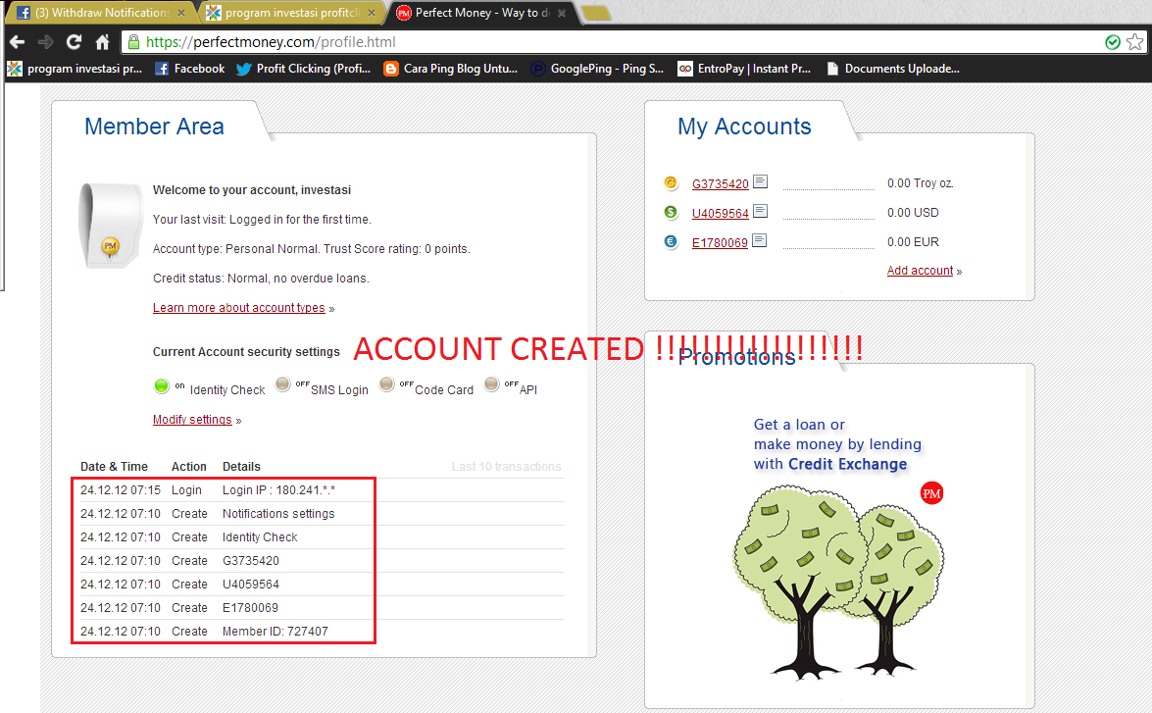Reload the current page
This screenshot has height=713, width=1152.
pos(75,42)
